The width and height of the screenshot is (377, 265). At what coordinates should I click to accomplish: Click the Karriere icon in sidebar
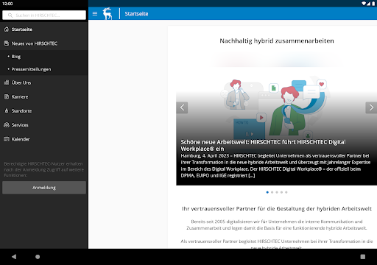click(x=7, y=96)
